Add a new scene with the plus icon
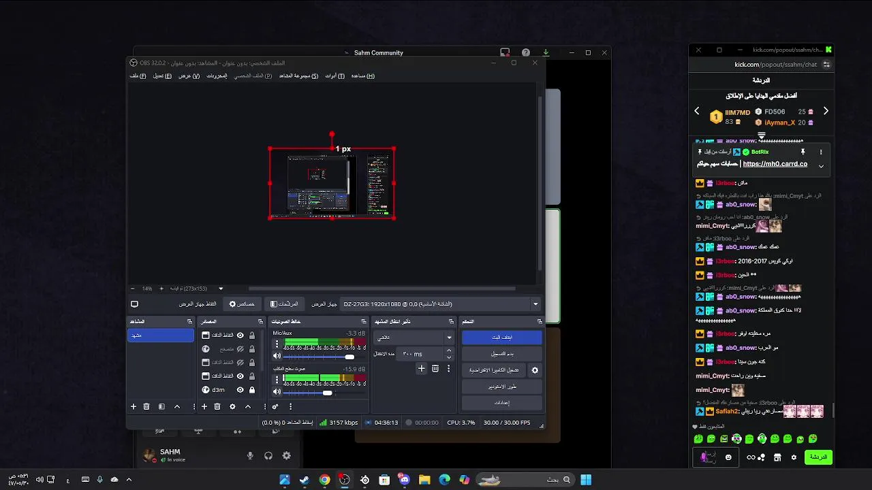Image resolution: width=872 pixels, height=490 pixels. tap(134, 406)
